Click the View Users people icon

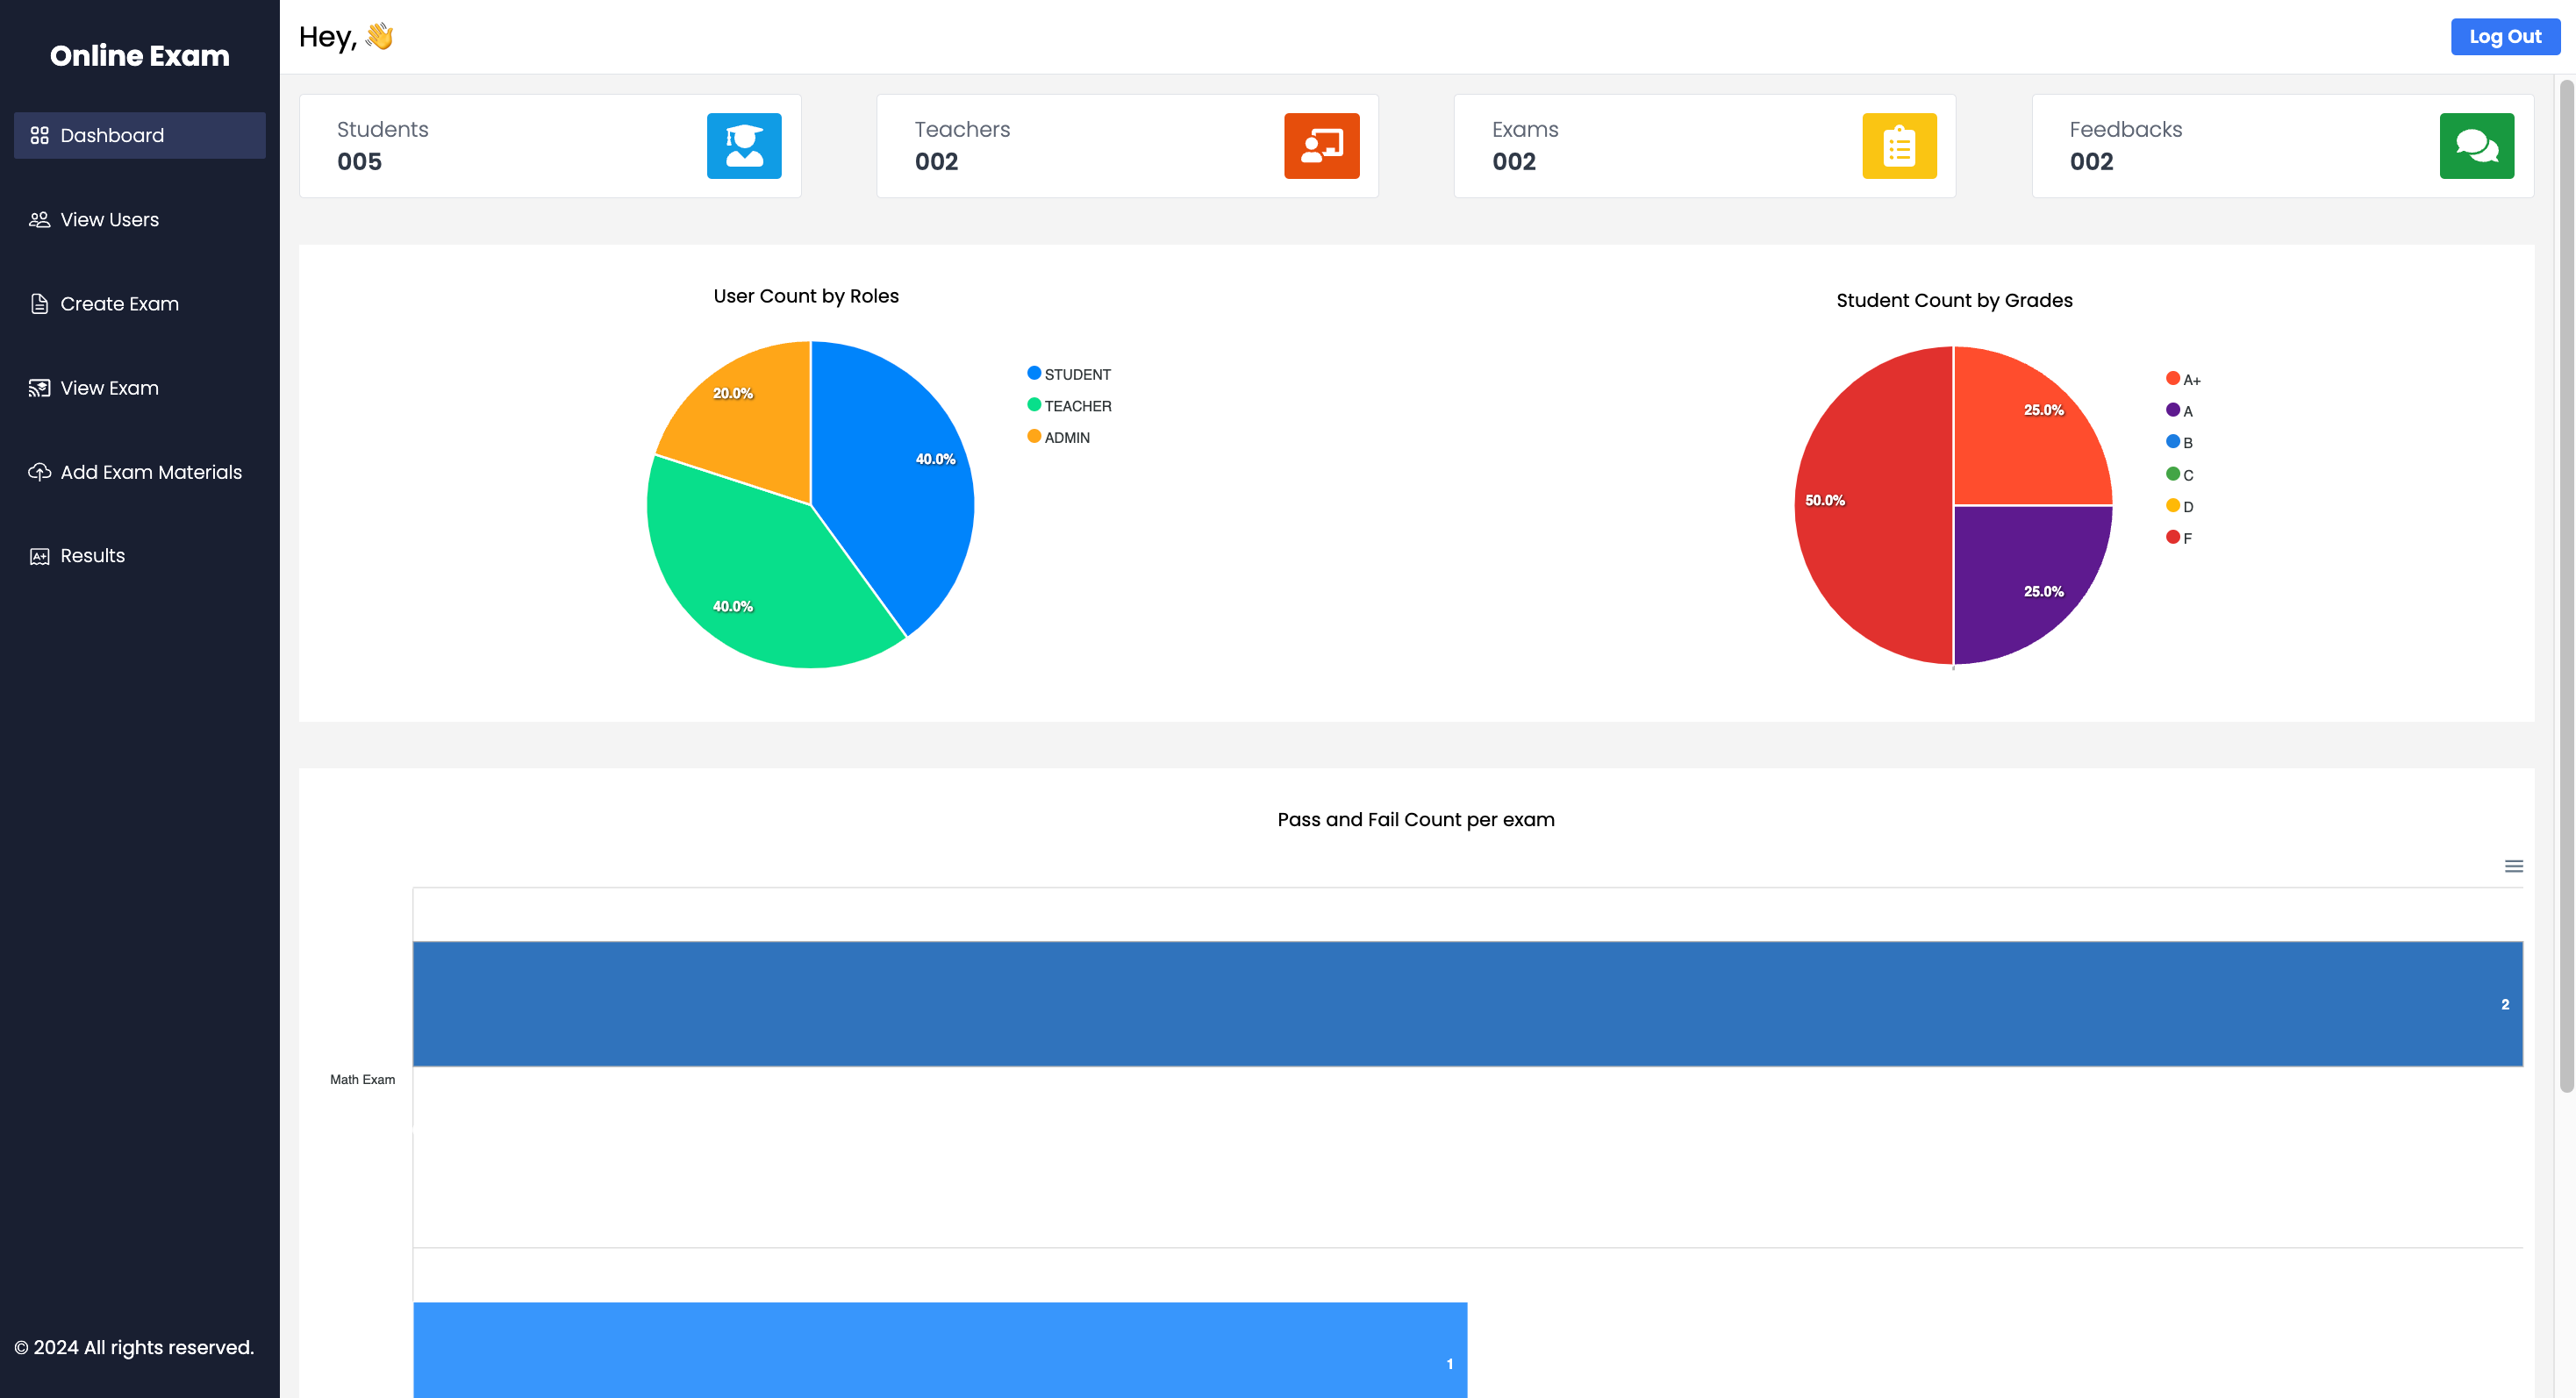[x=39, y=220]
